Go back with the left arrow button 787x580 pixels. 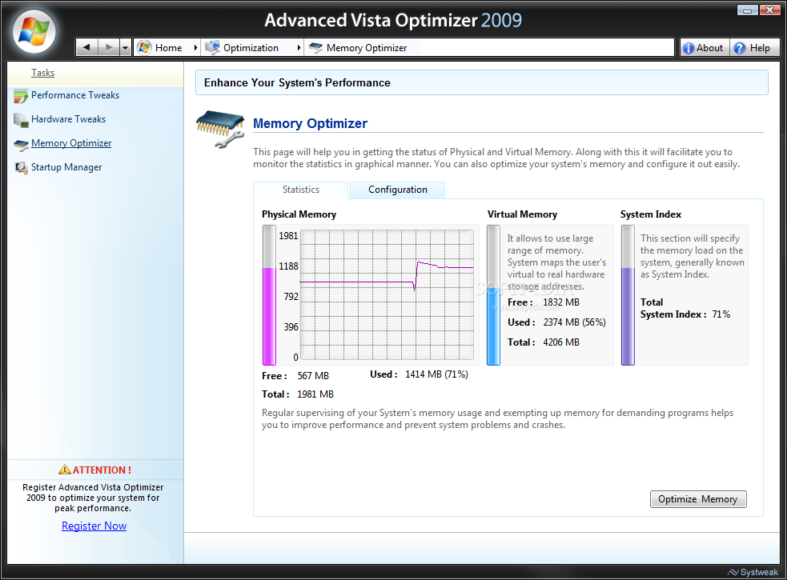point(86,48)
